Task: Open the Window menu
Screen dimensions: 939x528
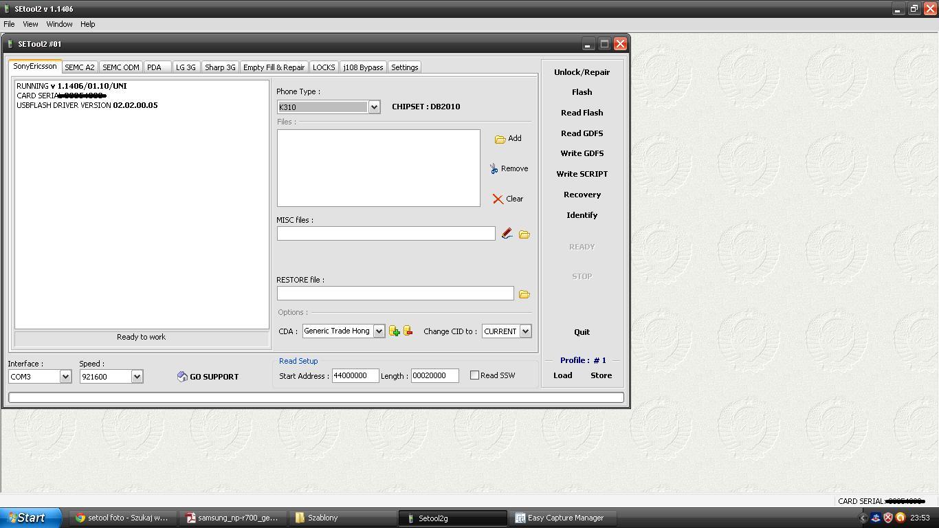Action: point(59,24)
